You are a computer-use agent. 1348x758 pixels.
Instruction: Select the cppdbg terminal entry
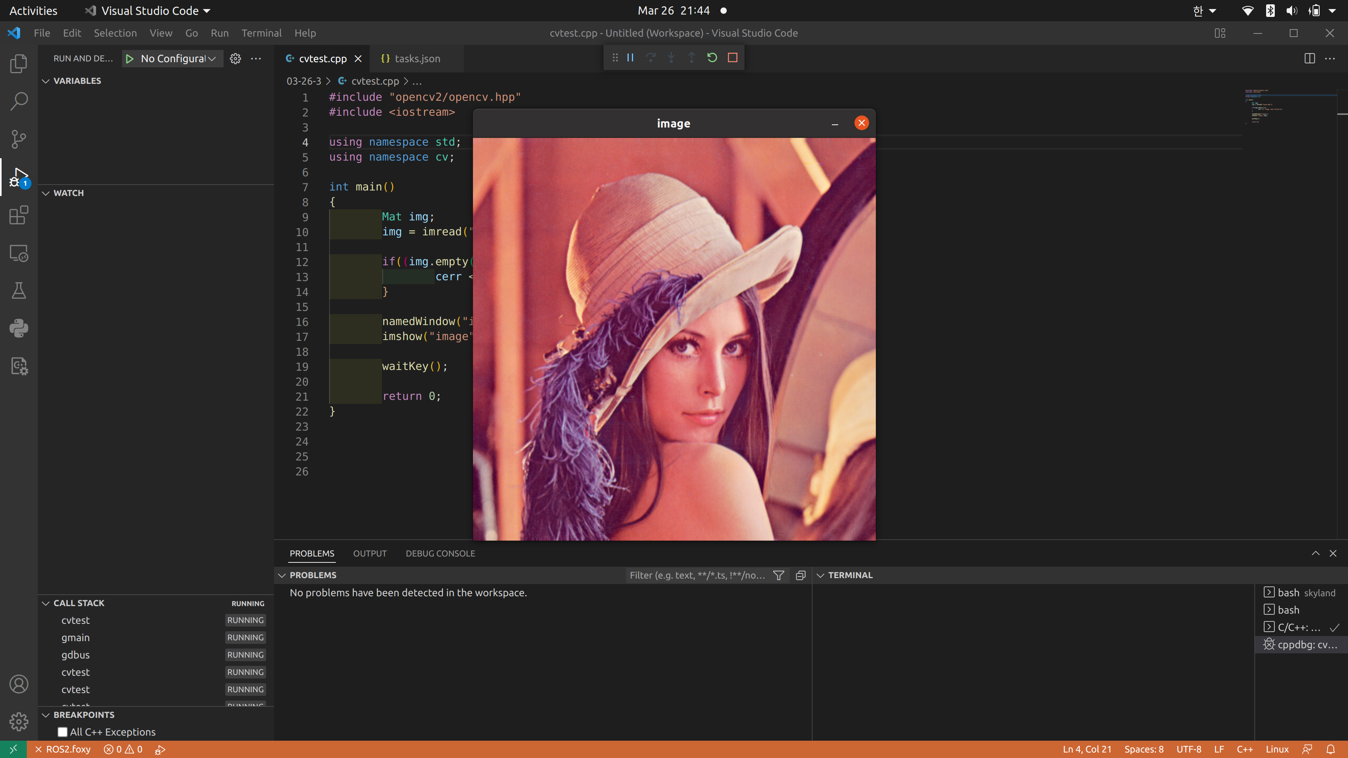[x=1301, y=645]
